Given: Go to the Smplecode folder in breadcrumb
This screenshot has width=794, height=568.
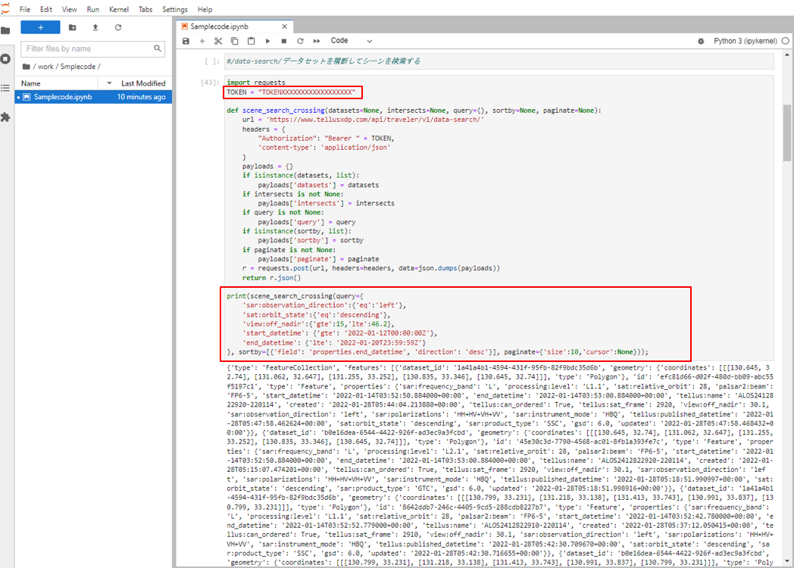Looking at the screenshot, I should click(77, 67).
